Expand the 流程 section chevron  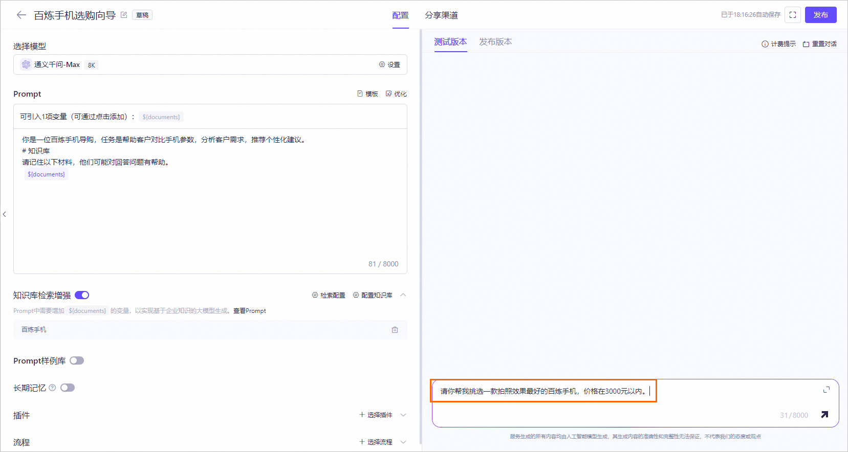[x=403, y=442]
